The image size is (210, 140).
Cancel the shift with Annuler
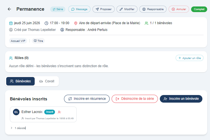click(179, 9)
